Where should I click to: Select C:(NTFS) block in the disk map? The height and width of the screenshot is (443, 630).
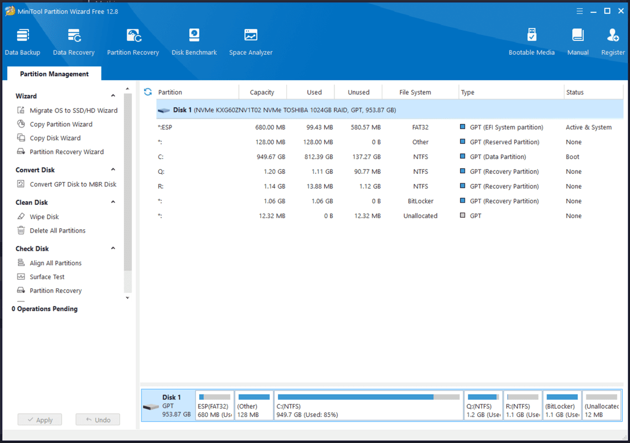click(369, 405)
